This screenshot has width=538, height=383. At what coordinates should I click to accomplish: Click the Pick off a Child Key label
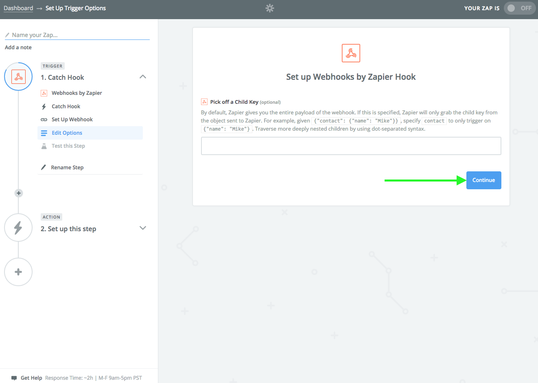click(234, 102)
